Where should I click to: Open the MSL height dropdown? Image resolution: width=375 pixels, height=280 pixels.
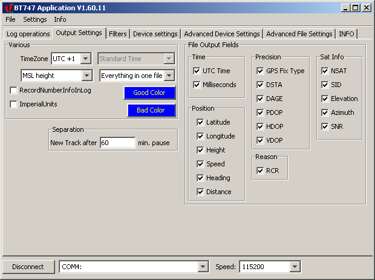(87, 76)
